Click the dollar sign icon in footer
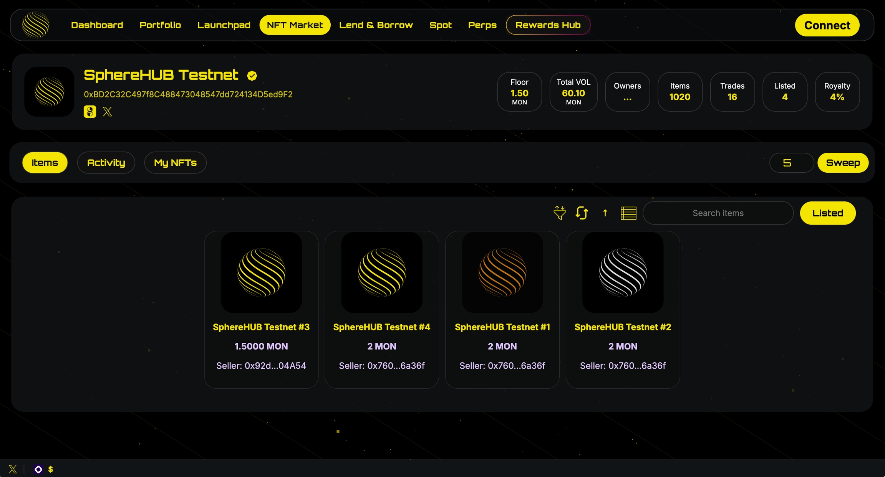885x477 pixels. coord(51,469)
